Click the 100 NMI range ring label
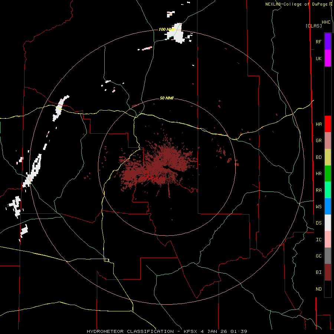This screenshot has width=334, height=334. [x=166, y=29]
